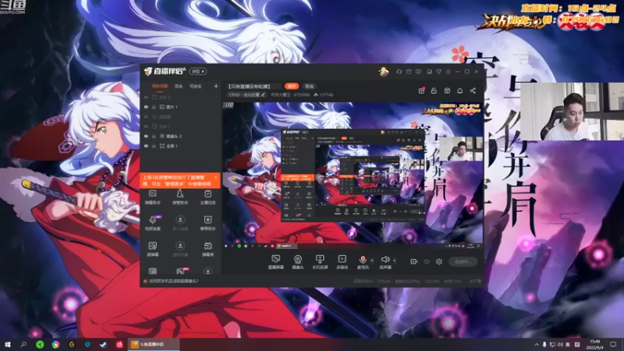624x351 pixels.
Task: Open the 读弹幕 read-danmaku tool
Action: click(152, 249)
